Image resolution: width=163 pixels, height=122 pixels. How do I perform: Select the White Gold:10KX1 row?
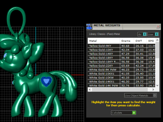click(x=122, y=74)
